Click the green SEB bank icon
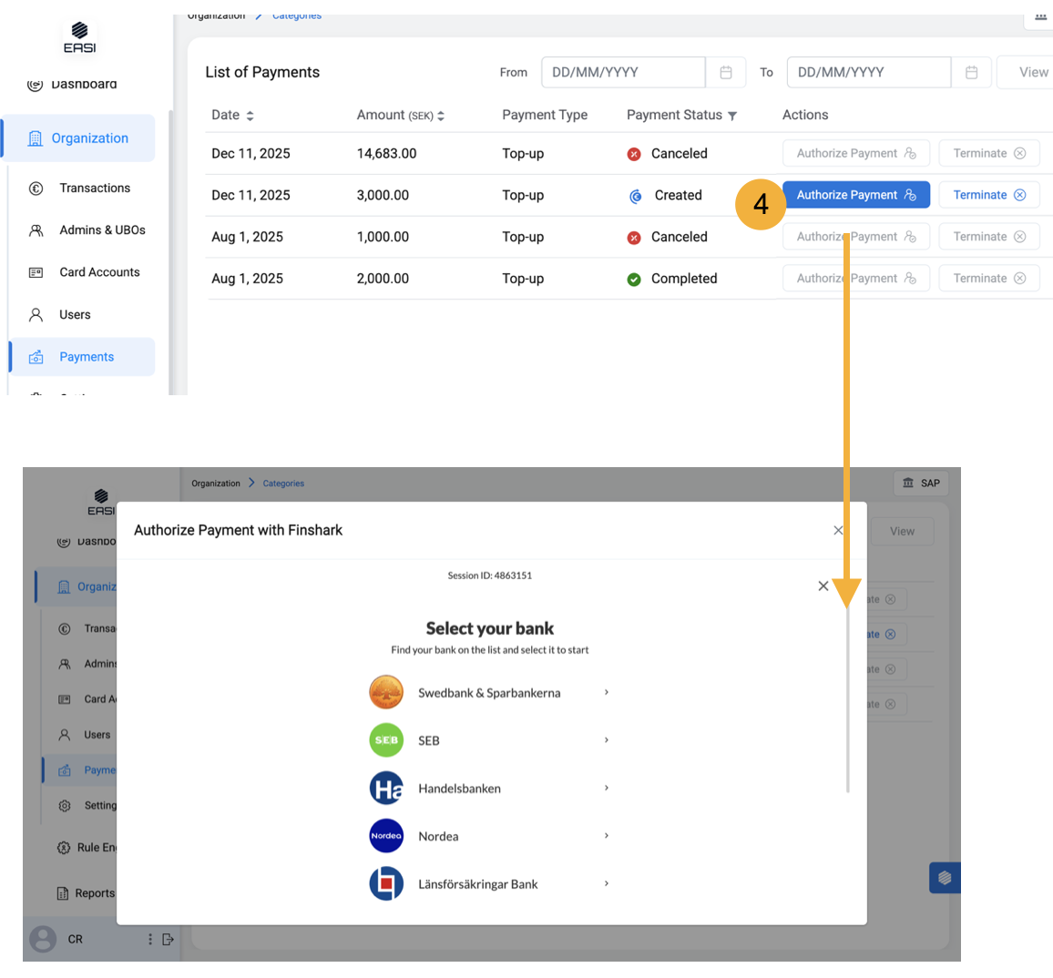The width and height of the screenshot is (1053, 978). coord(386,740)
